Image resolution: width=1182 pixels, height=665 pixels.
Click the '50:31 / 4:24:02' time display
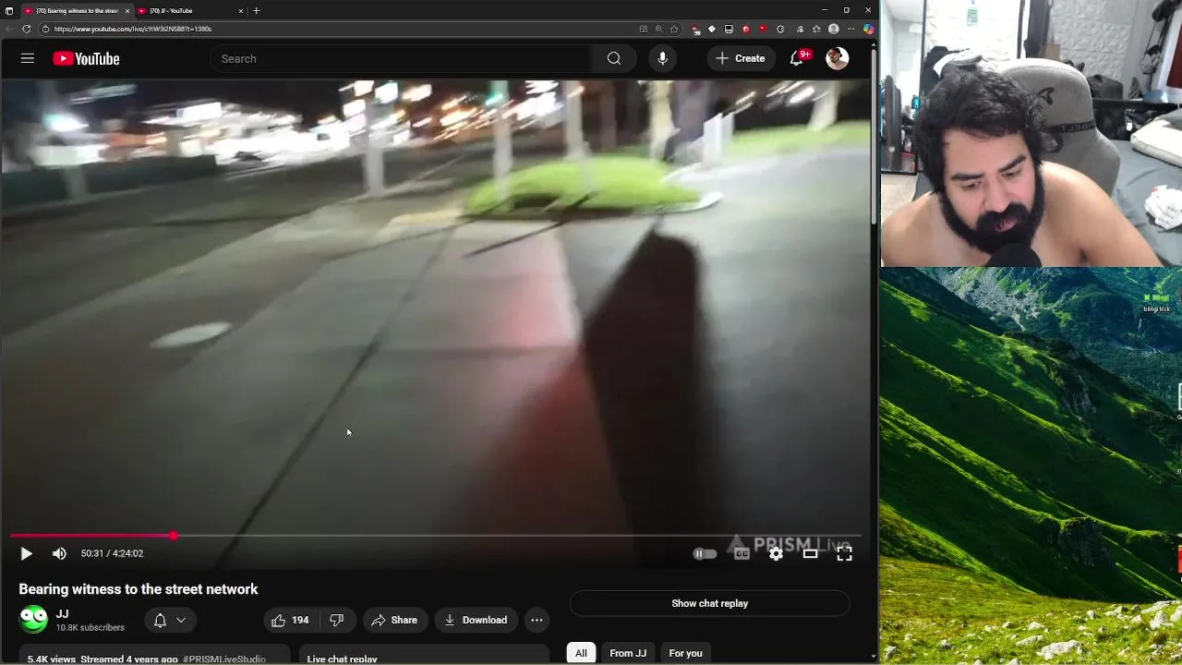pyautogui.click(x=112, y=553)
